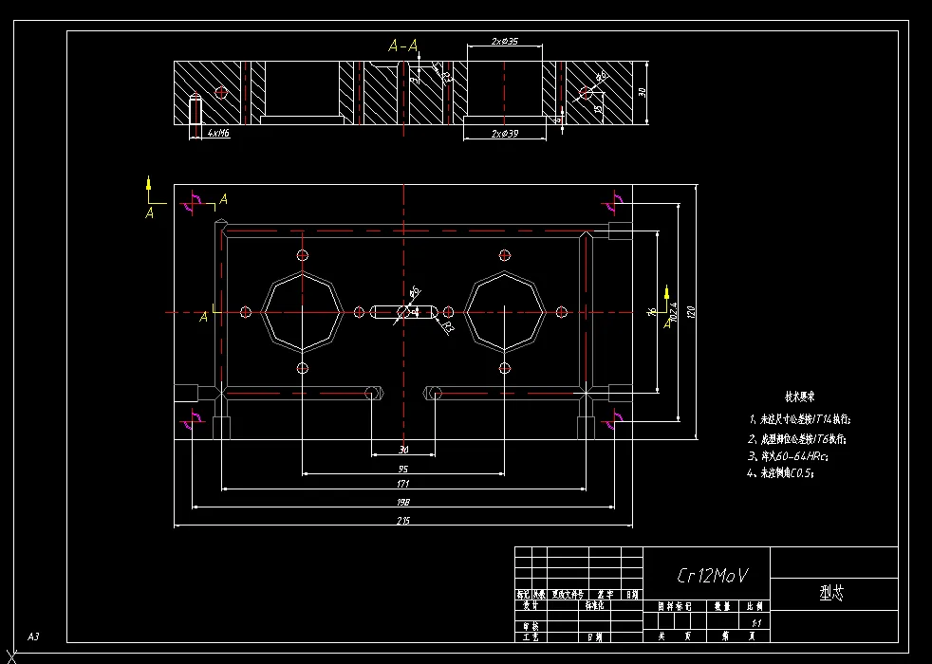Click the 215 overall width dimension
The height and width of the screenshot is (664, 932).
coord(403,521)
